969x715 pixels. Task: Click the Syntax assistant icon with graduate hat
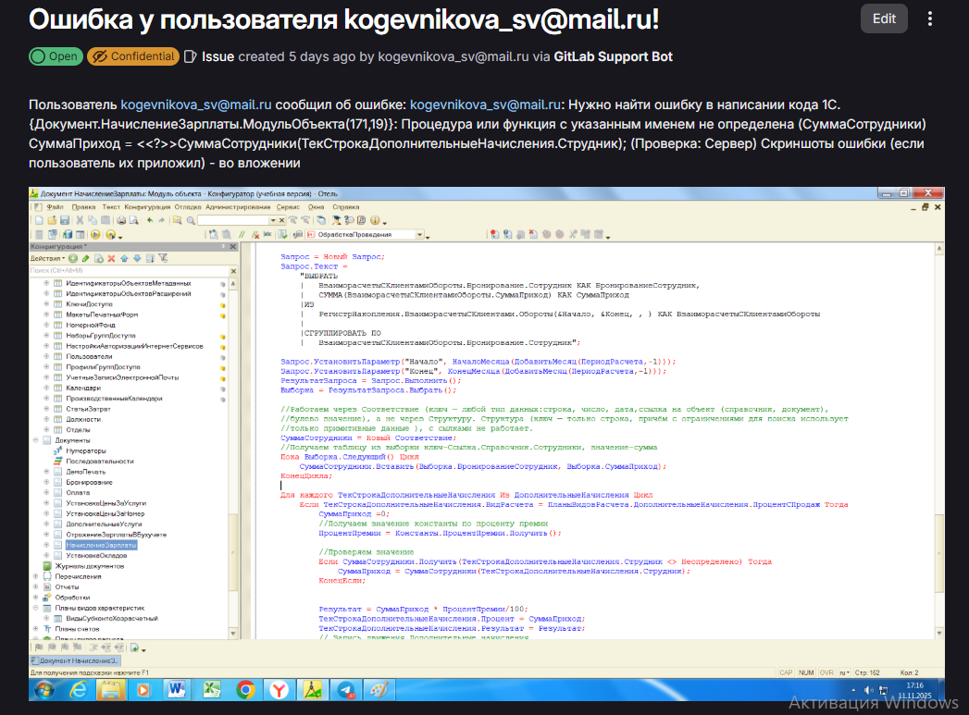click(336, 220)
